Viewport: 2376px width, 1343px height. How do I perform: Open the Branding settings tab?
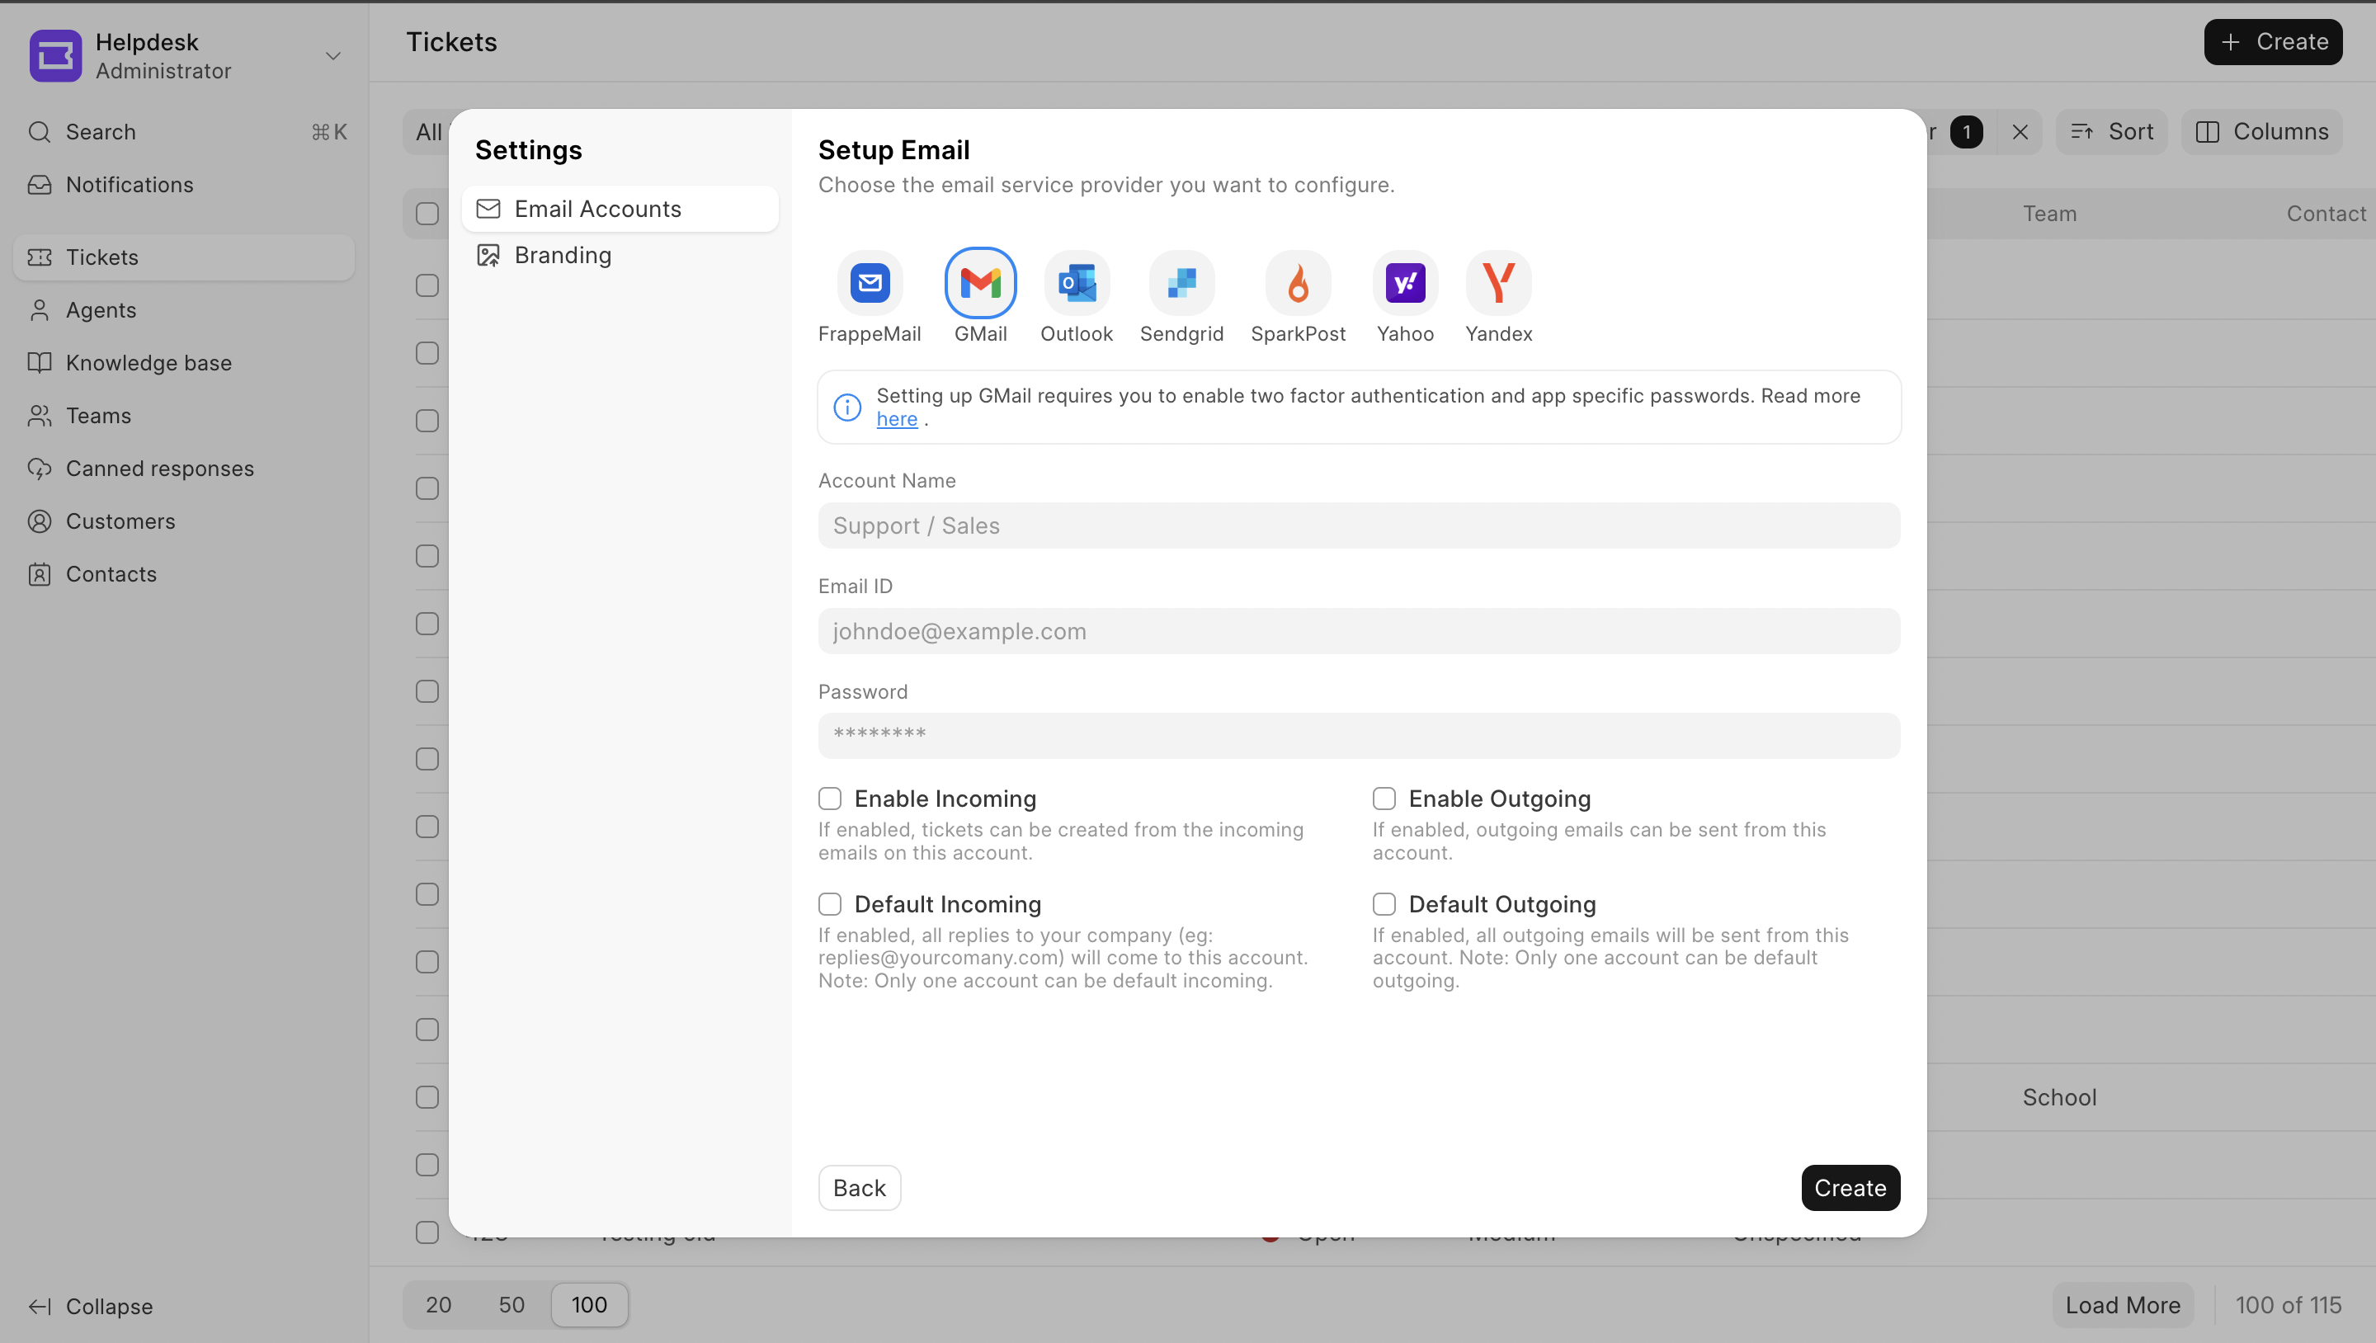tap(620, 256)
